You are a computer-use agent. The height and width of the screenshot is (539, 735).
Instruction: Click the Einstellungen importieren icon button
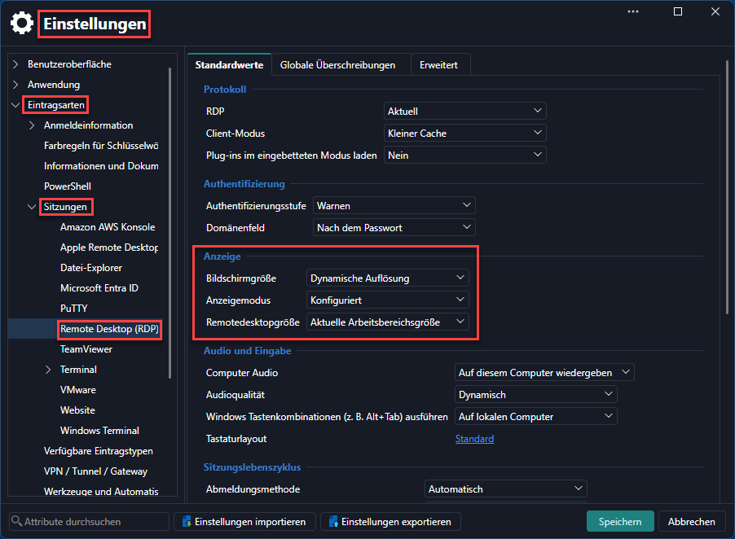(187, 521)
